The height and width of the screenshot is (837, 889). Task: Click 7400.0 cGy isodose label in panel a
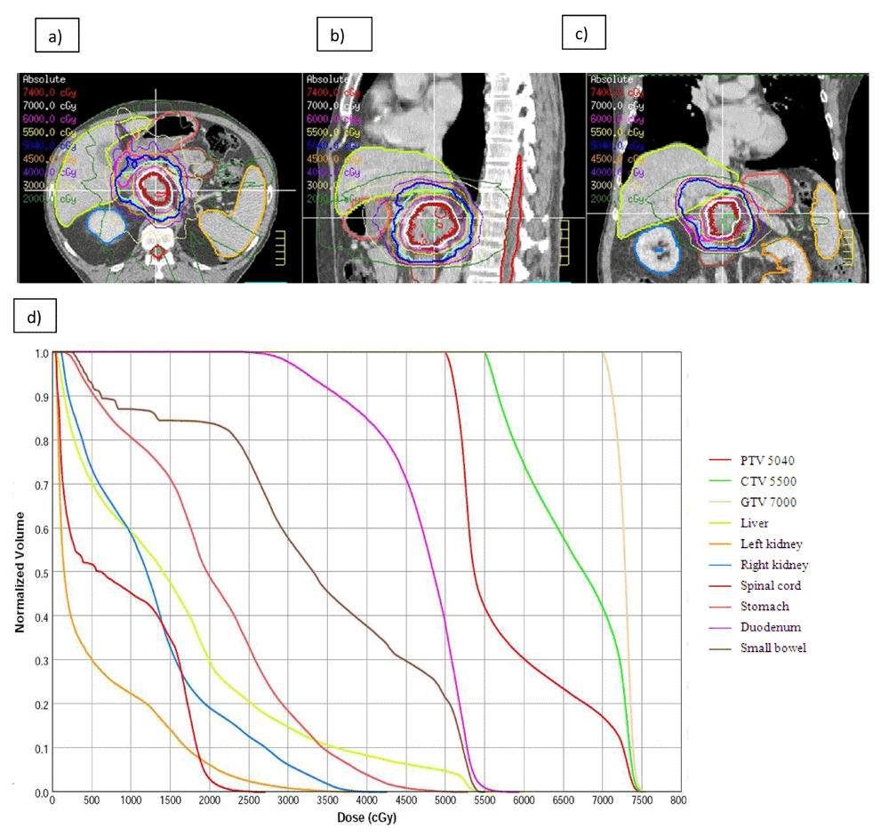point(49,93)
